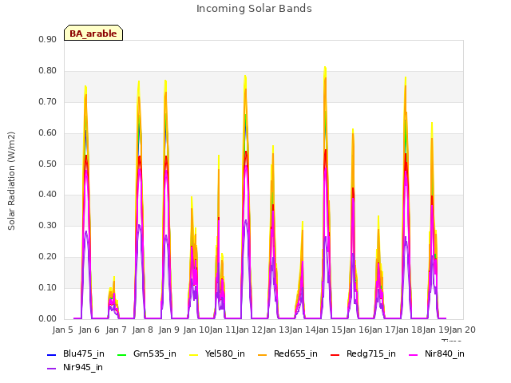Click the purple Nir945_in legend swatch
The image size is (511, 383).
52,369
